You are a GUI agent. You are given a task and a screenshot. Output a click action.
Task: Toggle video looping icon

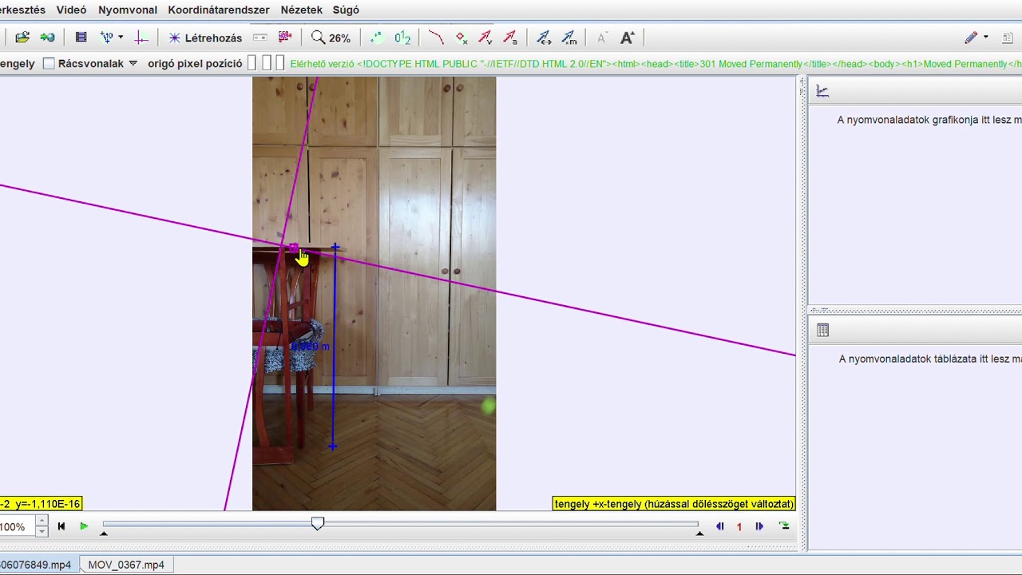[784, 526]
